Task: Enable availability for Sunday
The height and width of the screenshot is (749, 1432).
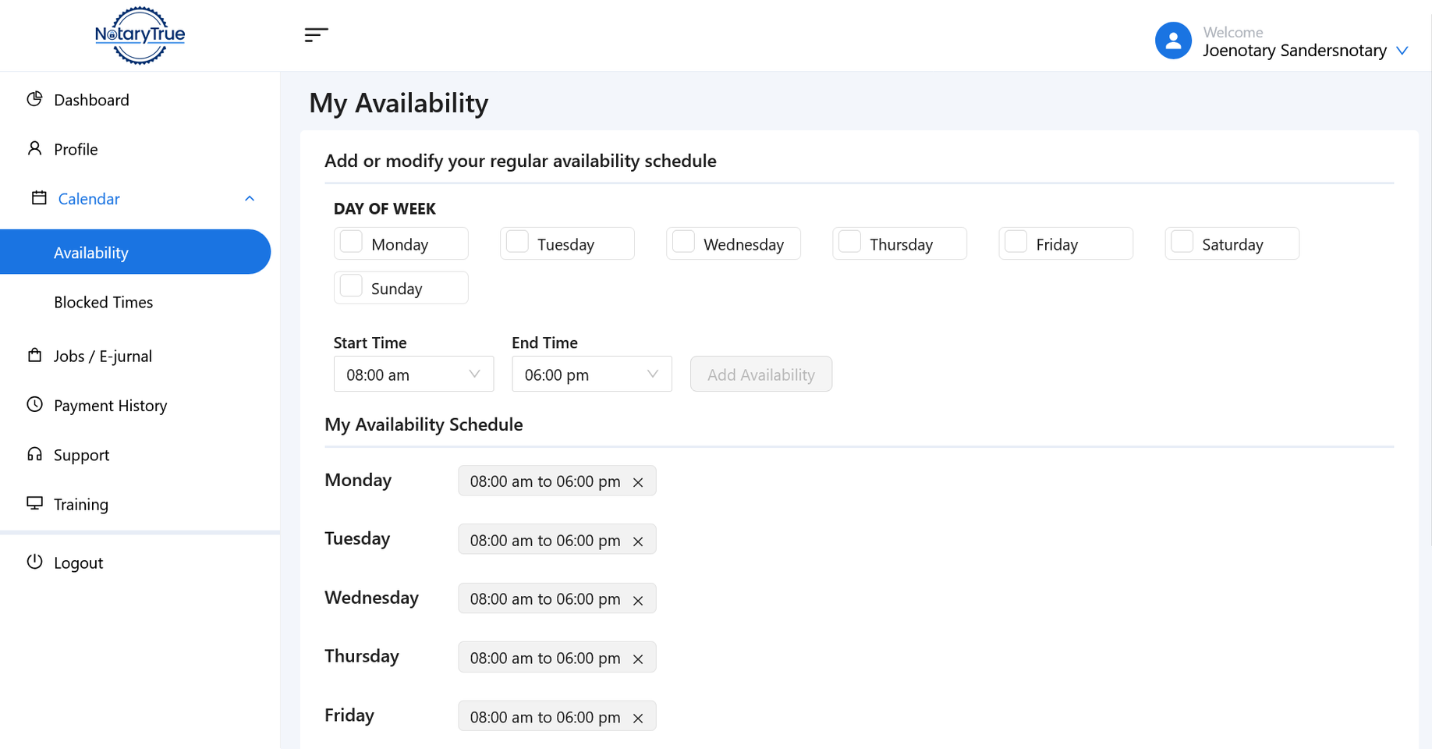Action: click(x=351, y=286)
